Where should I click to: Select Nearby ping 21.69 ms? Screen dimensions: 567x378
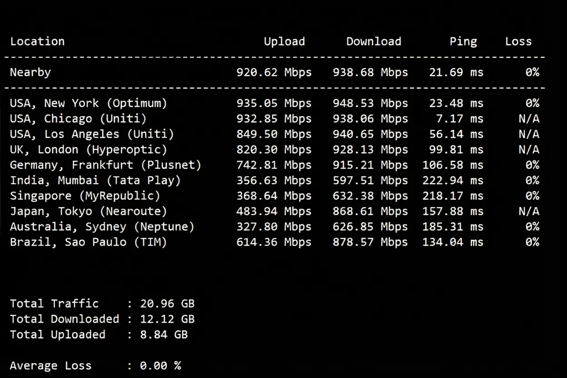click(x=457, y=72)
